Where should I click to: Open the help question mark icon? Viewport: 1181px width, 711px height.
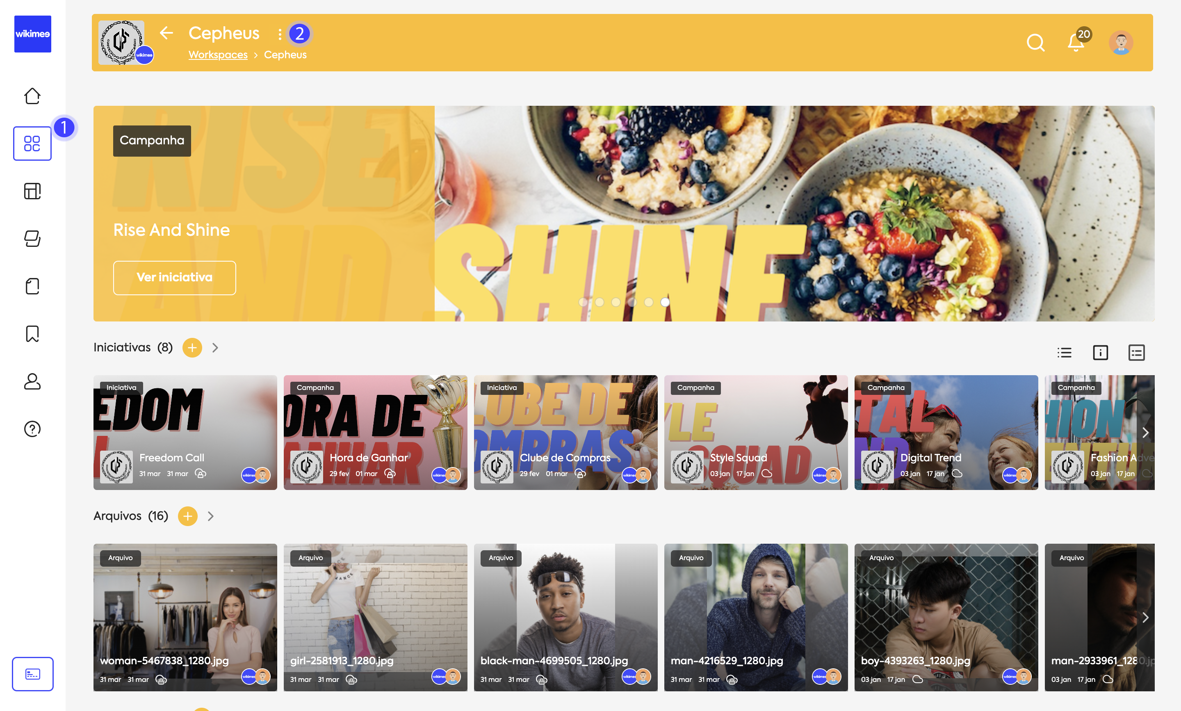pyautogui.click(x=32, y=428)
